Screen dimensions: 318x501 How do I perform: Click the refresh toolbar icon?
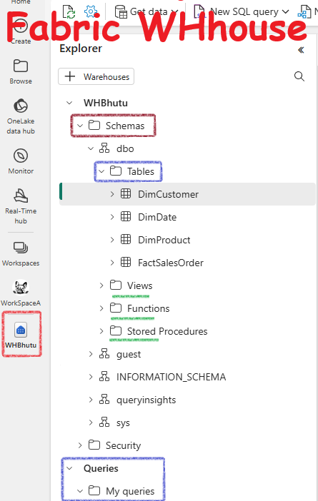pyautogui.click(x=69, y=12)
